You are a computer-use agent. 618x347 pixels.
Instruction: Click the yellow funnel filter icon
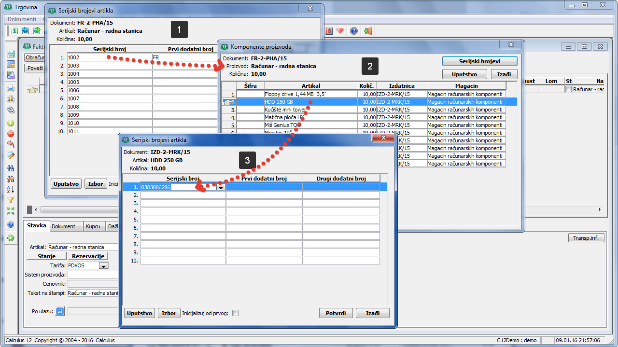coord(11,200)
